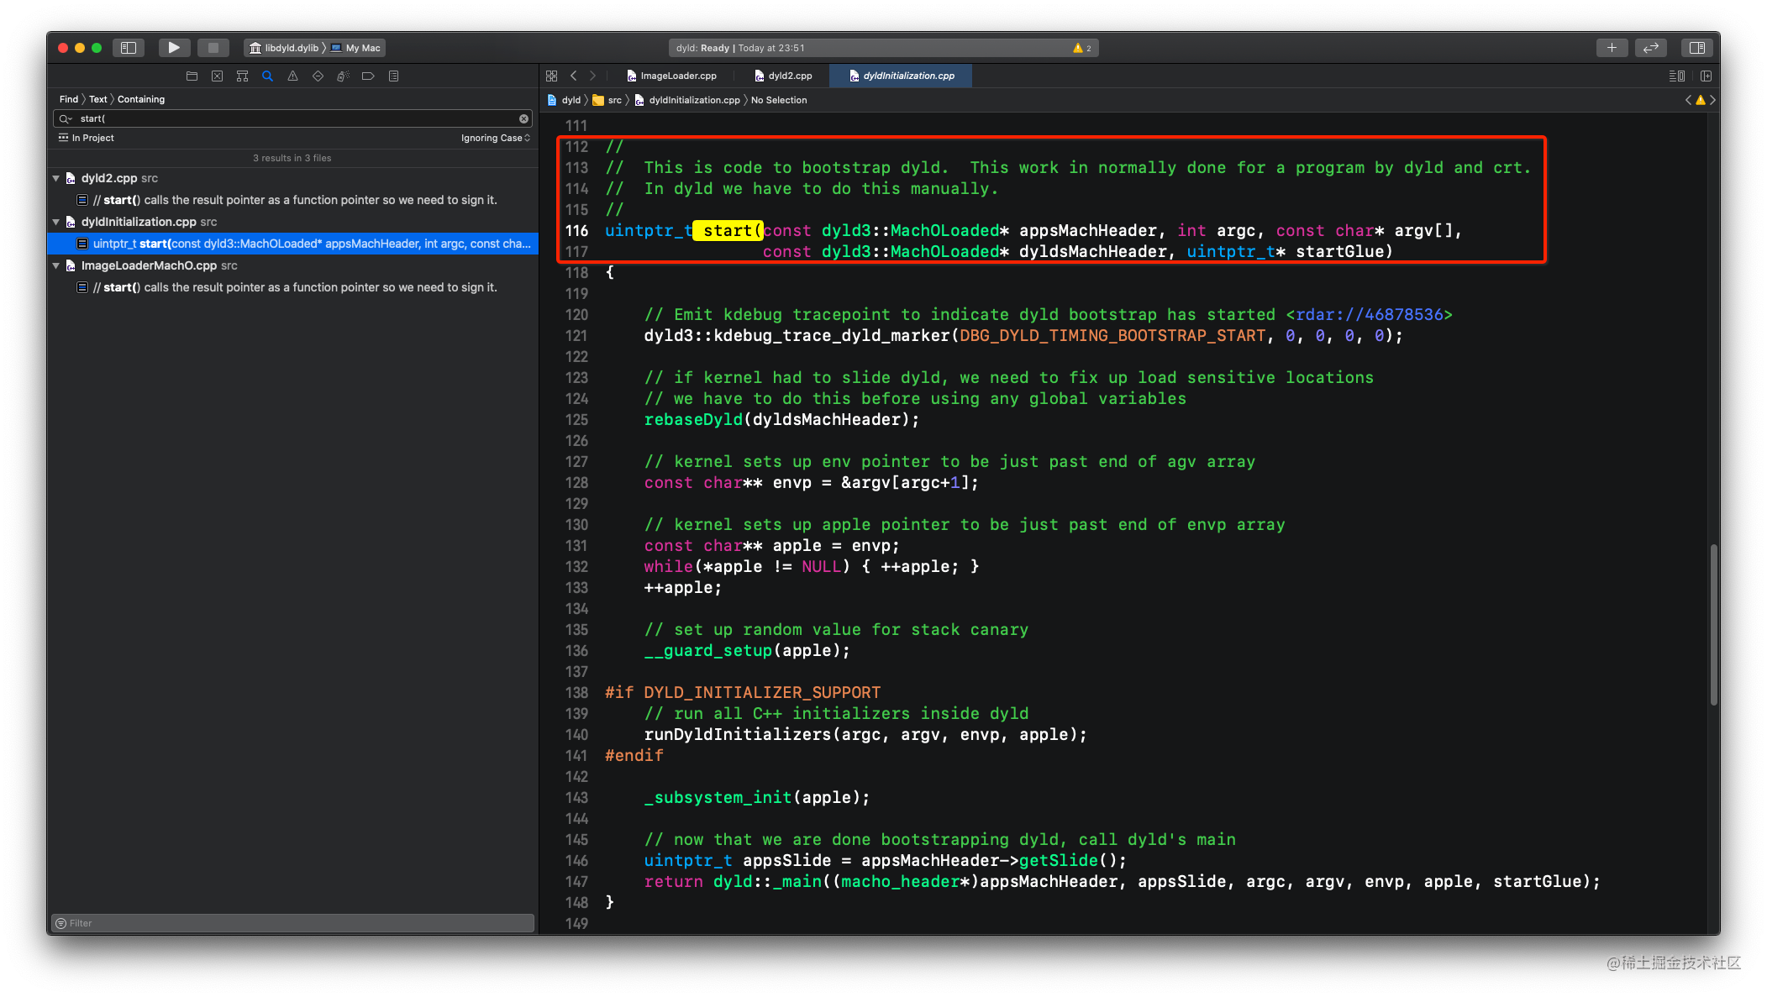Switch to the ImageLoader.cpp tab

(672, 76)
